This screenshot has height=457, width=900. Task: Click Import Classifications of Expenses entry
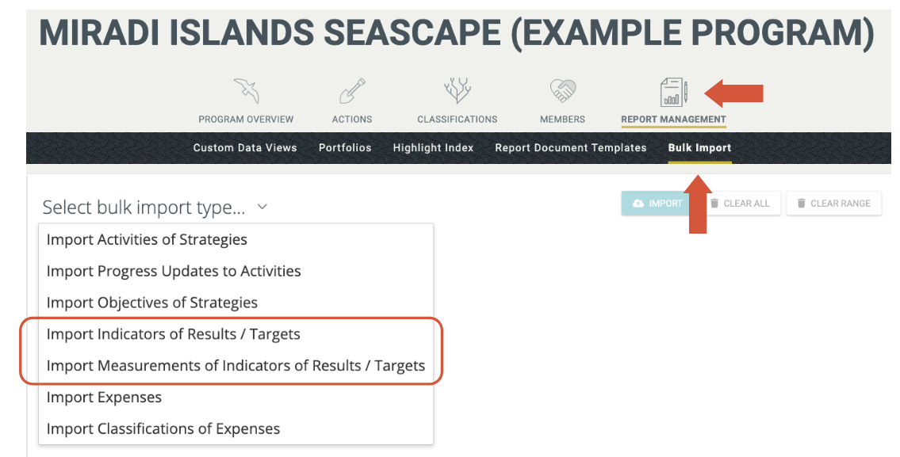pos(163,429)
